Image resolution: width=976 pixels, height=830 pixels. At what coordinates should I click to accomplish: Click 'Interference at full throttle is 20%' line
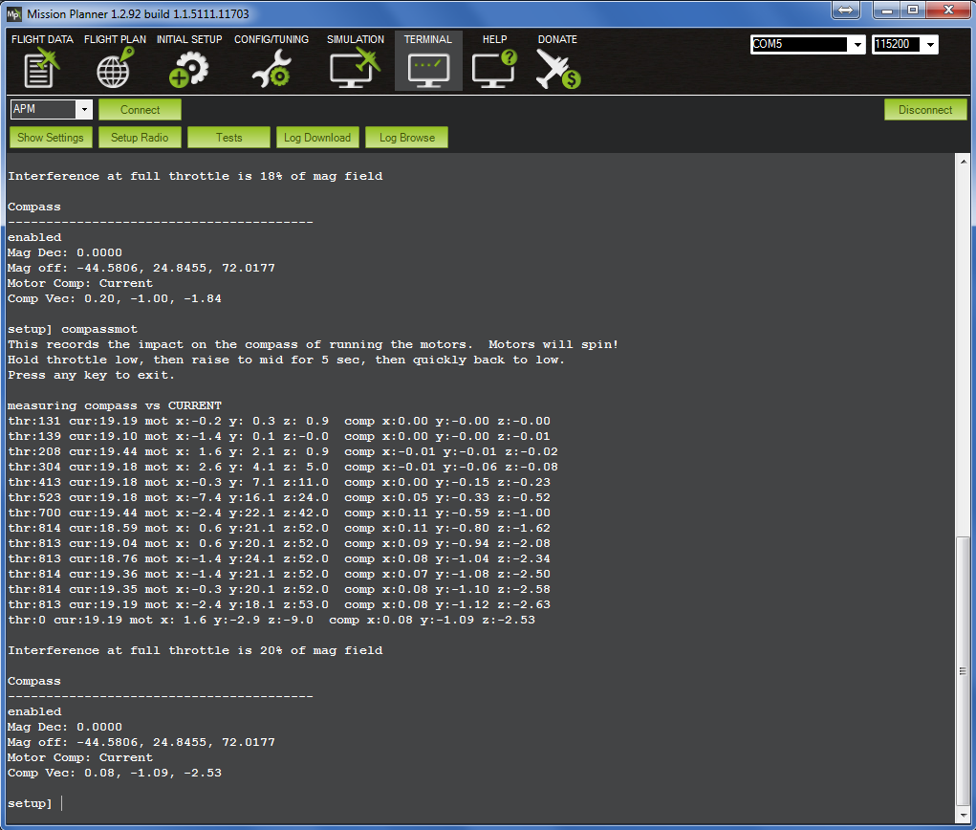195,650
